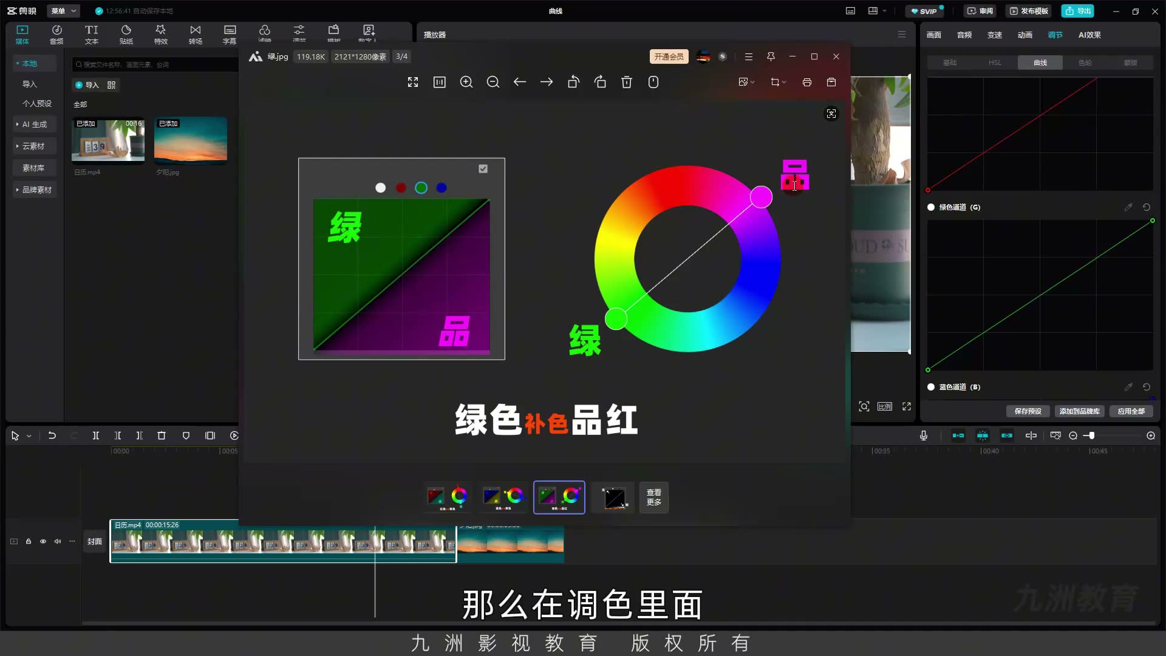
Task: Open the 文本 text tool tab
Action: pos(92,35)
